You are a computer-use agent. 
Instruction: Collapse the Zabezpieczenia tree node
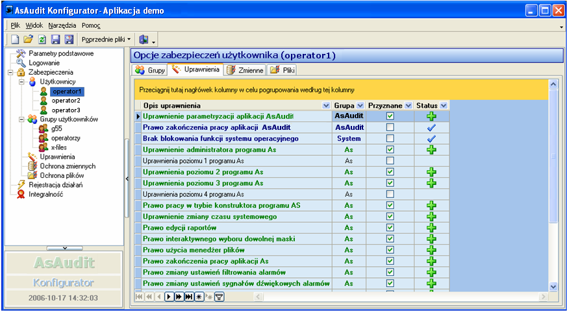point(10,72)
